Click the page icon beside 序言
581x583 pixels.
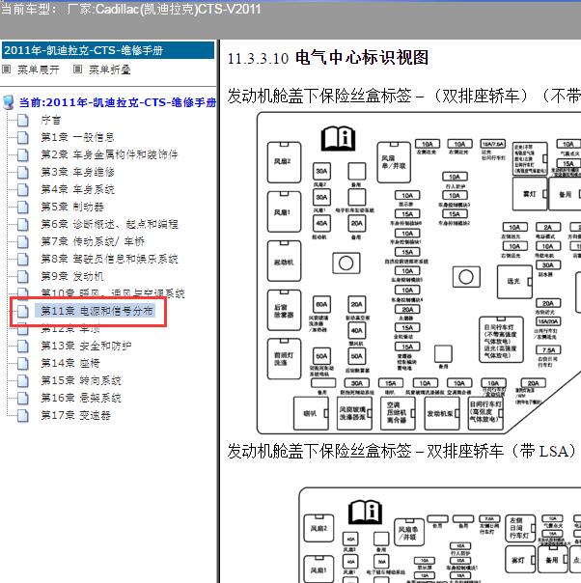(23, 120)
